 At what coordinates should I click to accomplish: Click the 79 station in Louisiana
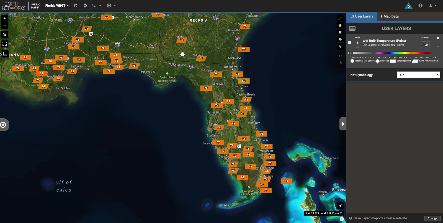(x=25, y=57)
